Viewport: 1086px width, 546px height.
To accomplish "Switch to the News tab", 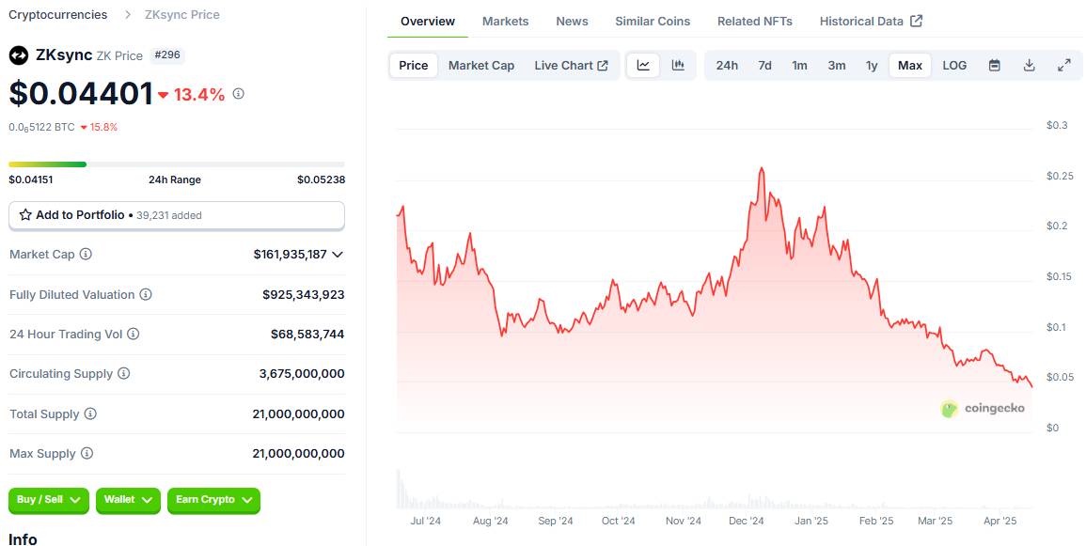I will (572, 22).
